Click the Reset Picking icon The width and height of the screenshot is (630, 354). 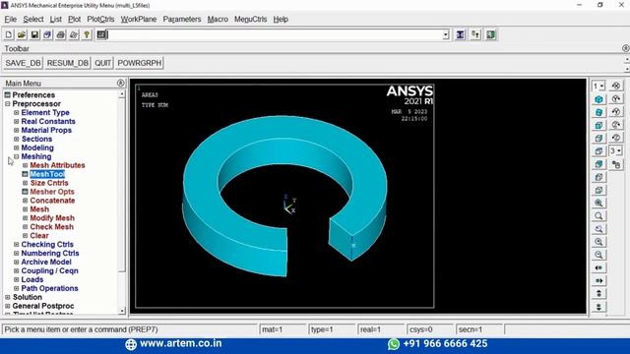tap(475, 35)
